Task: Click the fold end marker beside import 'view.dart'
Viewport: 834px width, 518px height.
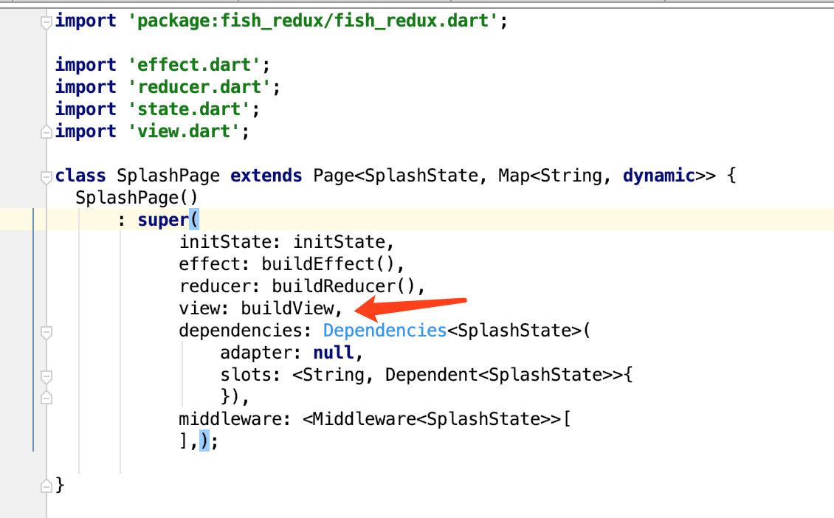Action: pyautogui.click(x=46, y=132)
